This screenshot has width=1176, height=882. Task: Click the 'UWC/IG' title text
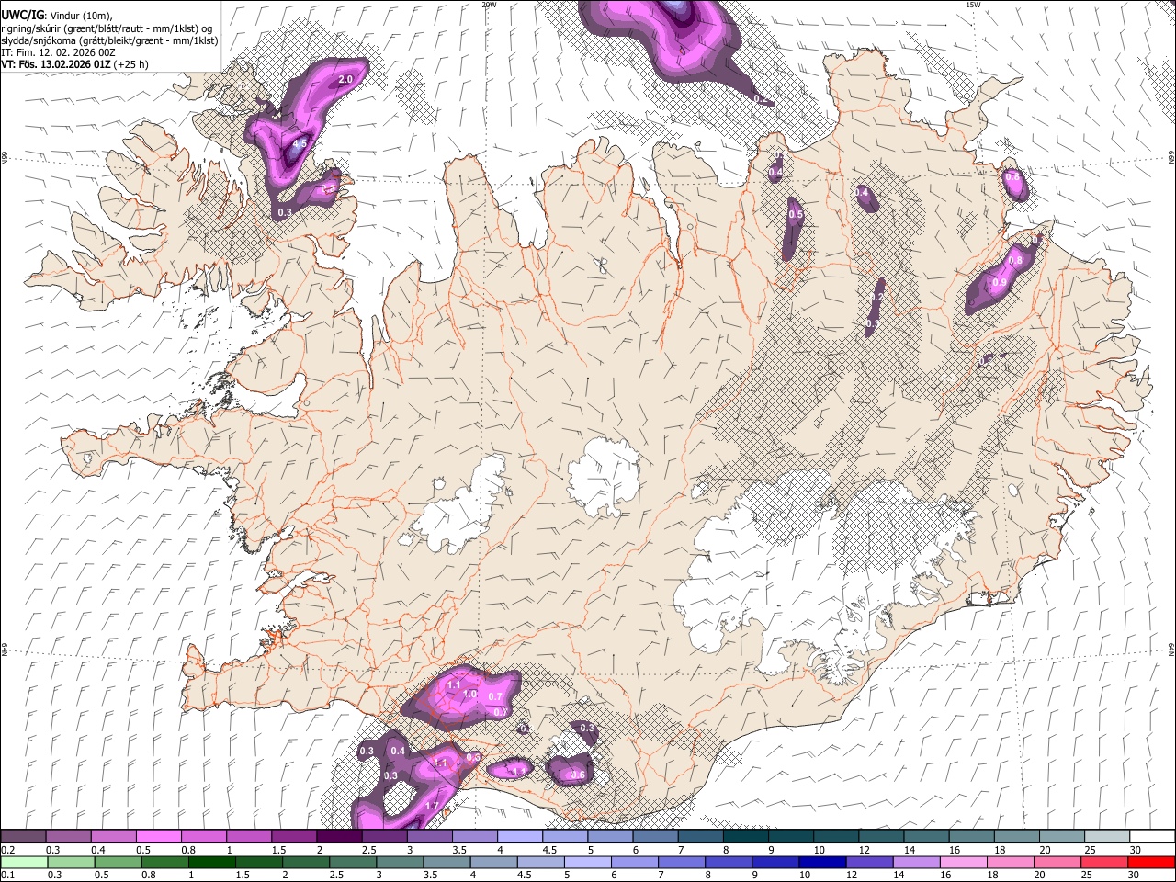pyautogui.click(x=21, y=15)
